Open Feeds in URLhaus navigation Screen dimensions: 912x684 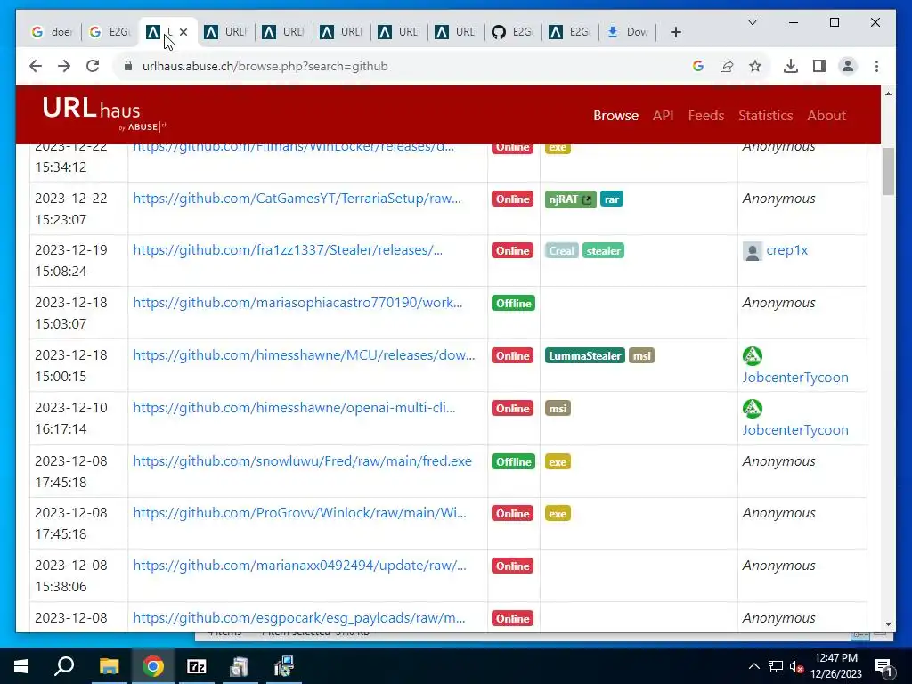(x=705, y=115)
